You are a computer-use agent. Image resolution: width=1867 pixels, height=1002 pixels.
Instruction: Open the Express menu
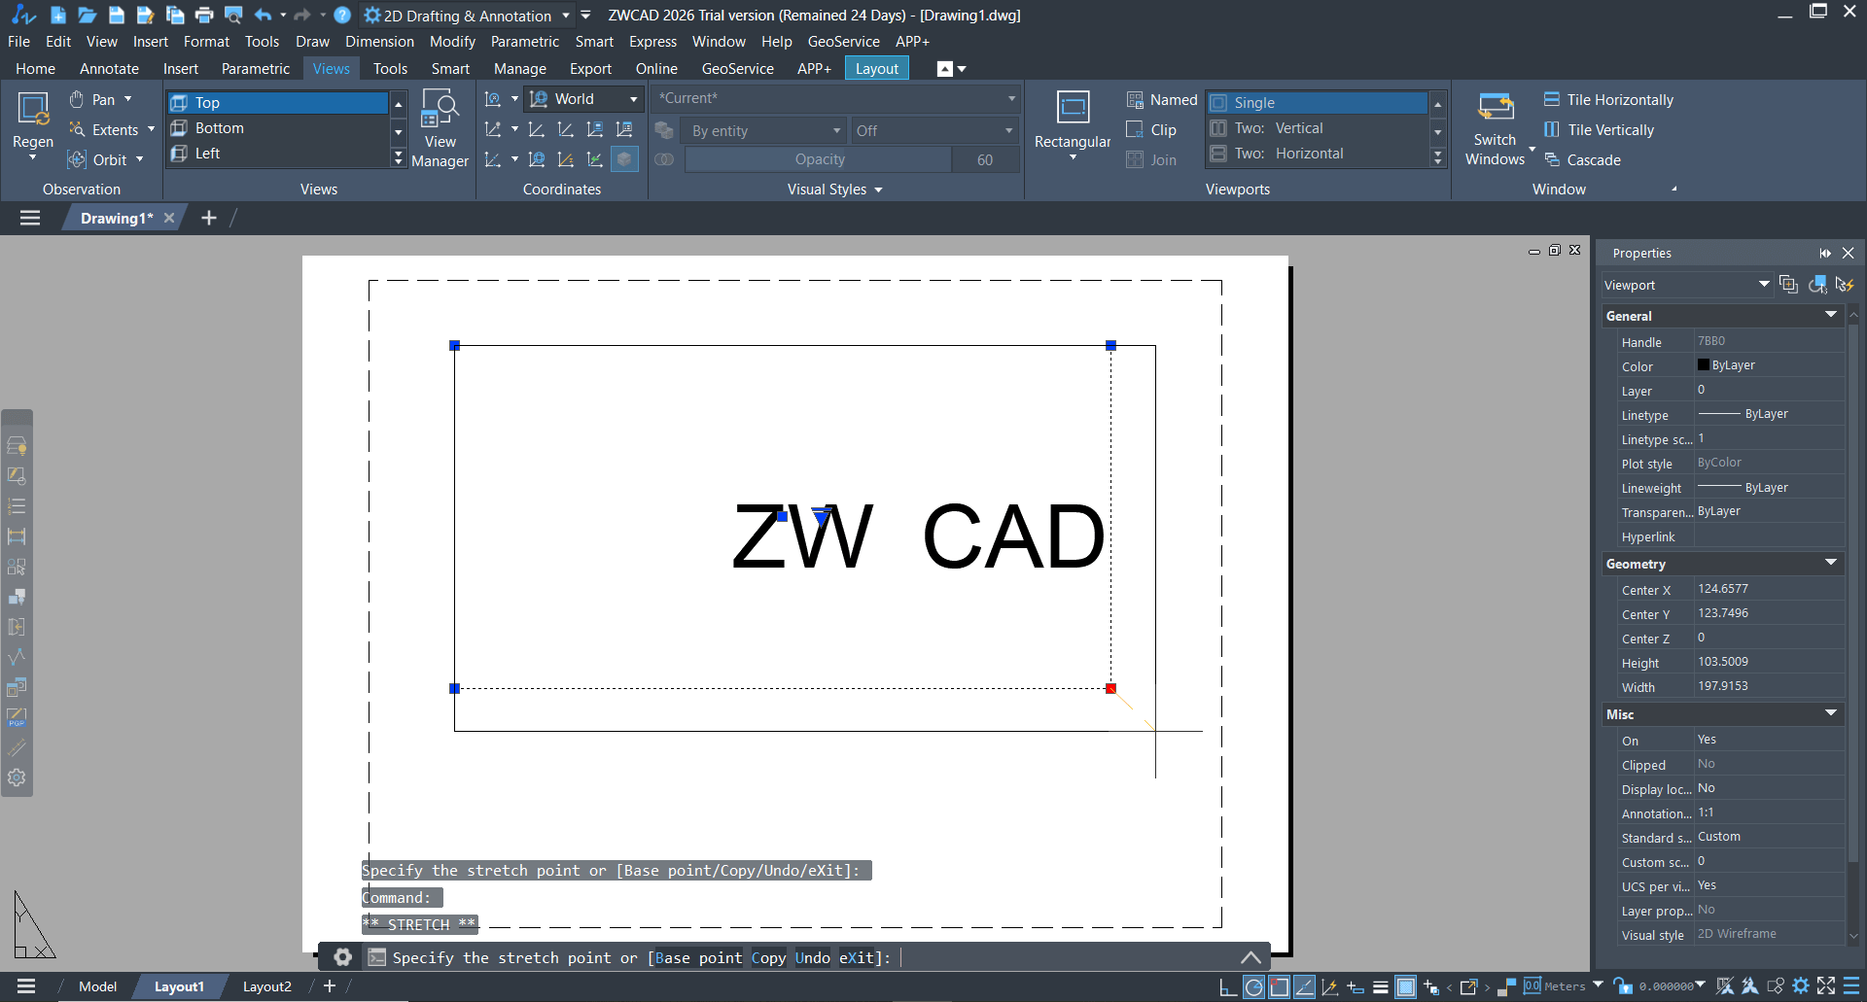[x=652, y=42]
